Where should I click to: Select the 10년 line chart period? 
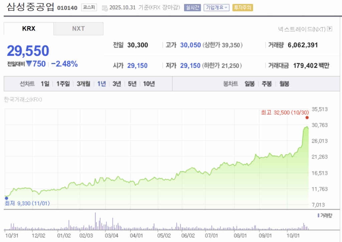pyautogui.click(x=149, y=84)
